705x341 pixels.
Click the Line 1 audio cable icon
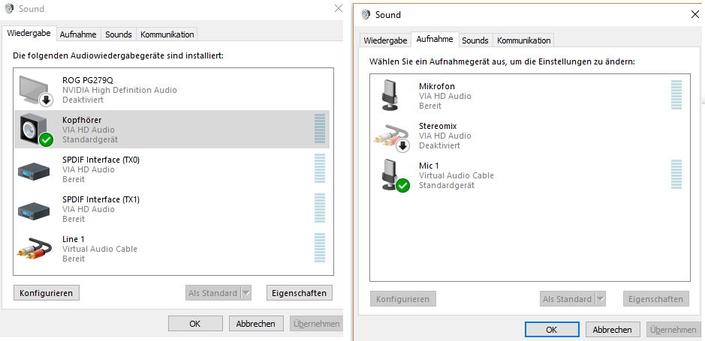pos(35,249)
